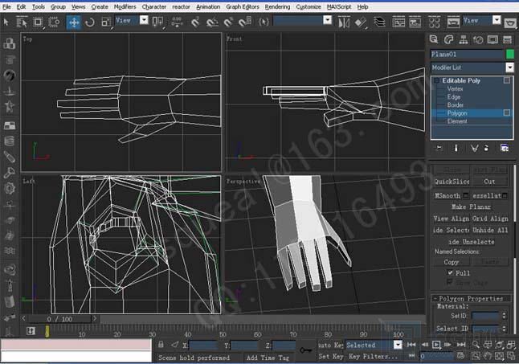Screen dimensions: 519x364
Task: Collapse the Editable Poly stack tree
Action: (x=436, y=80)
